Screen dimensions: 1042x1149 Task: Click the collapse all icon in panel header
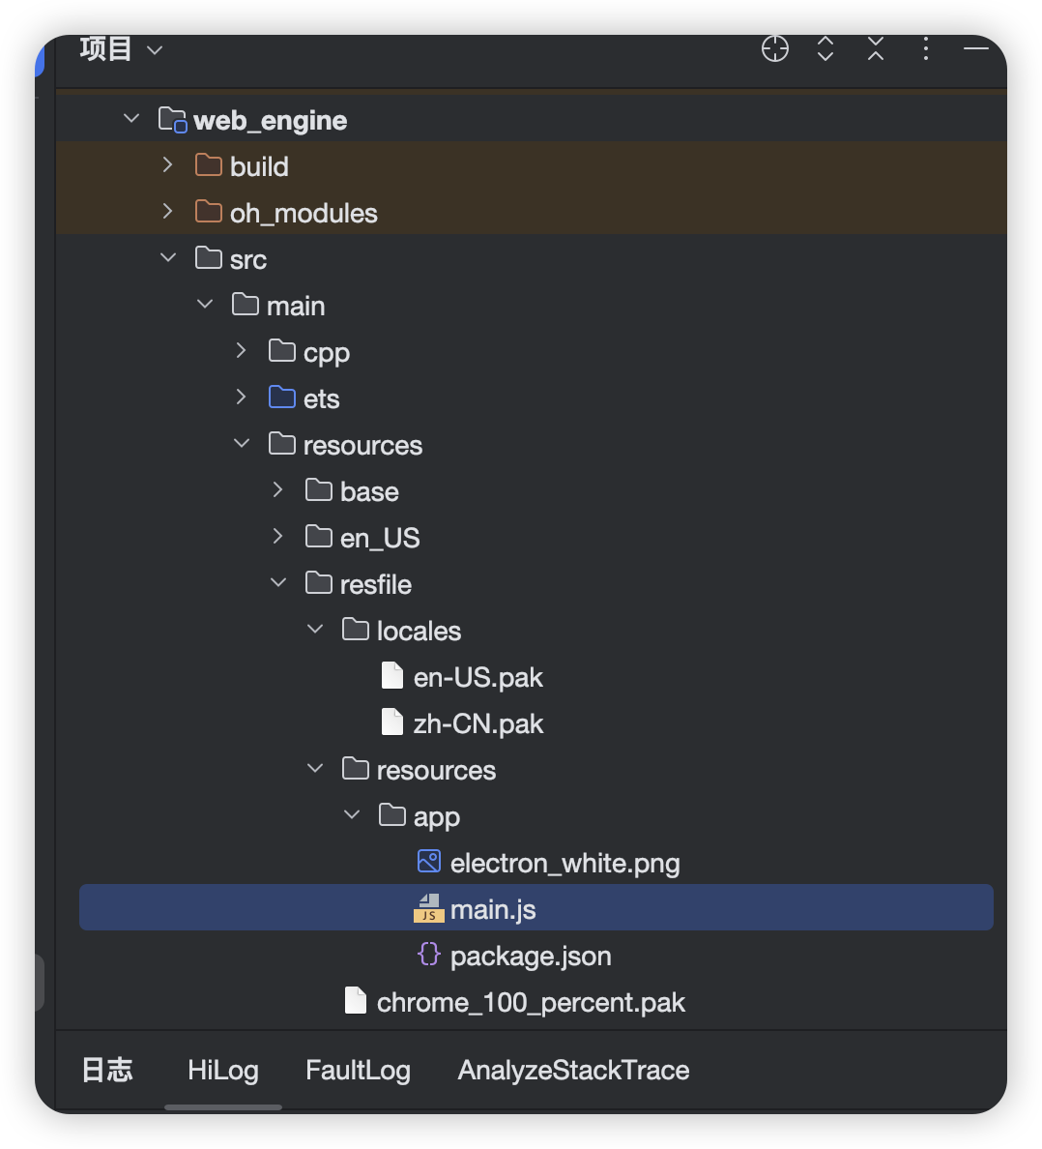coord(876,48)
